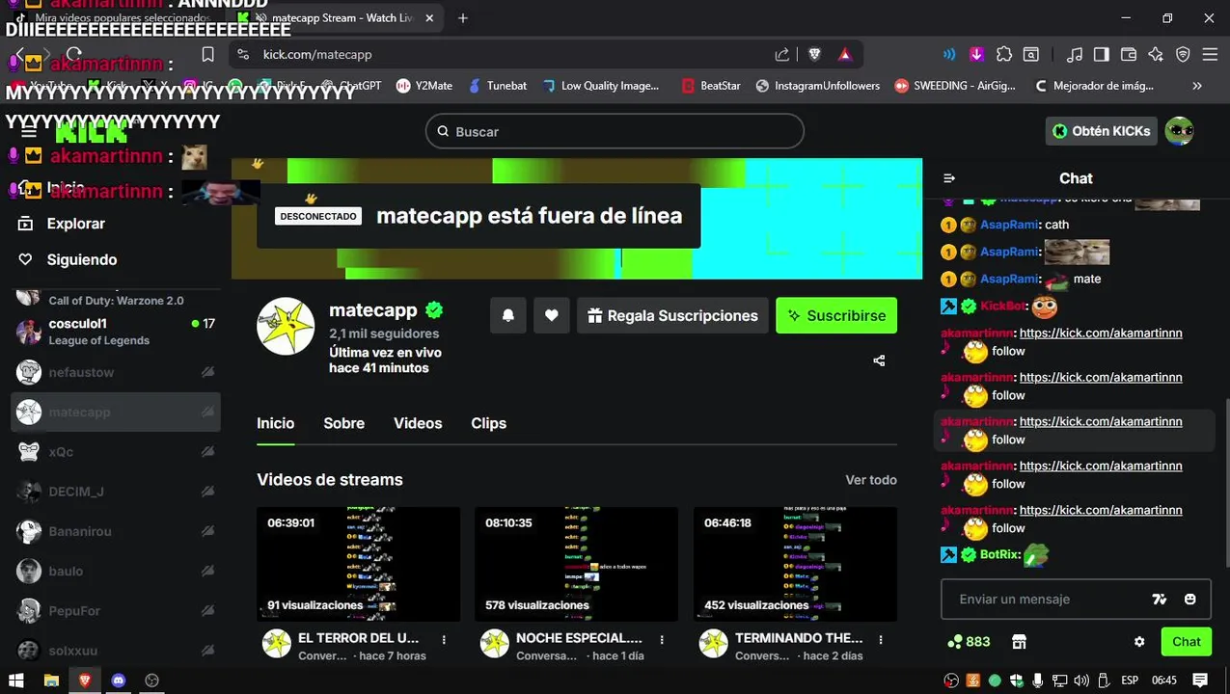1230x694 pixels.
Task: Toggle the browser sidebar panel icon
Action: (x=1102, y=55)
